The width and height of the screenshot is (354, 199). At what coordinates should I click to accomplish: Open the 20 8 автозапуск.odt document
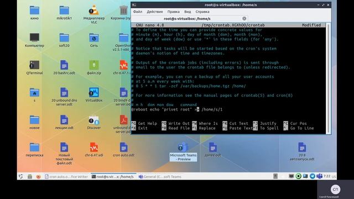coord(302,148)
